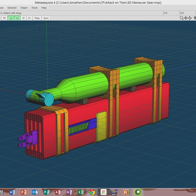Toggle Fc face display off
The width and height of the screenshot is (196, 196).
tap(17, 18)
